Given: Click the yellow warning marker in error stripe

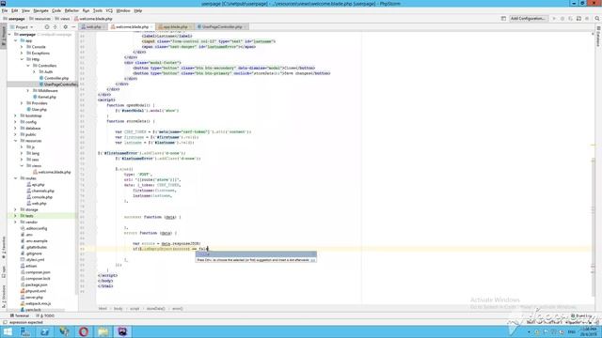Looking at the screenshot, I should [593, 145].
